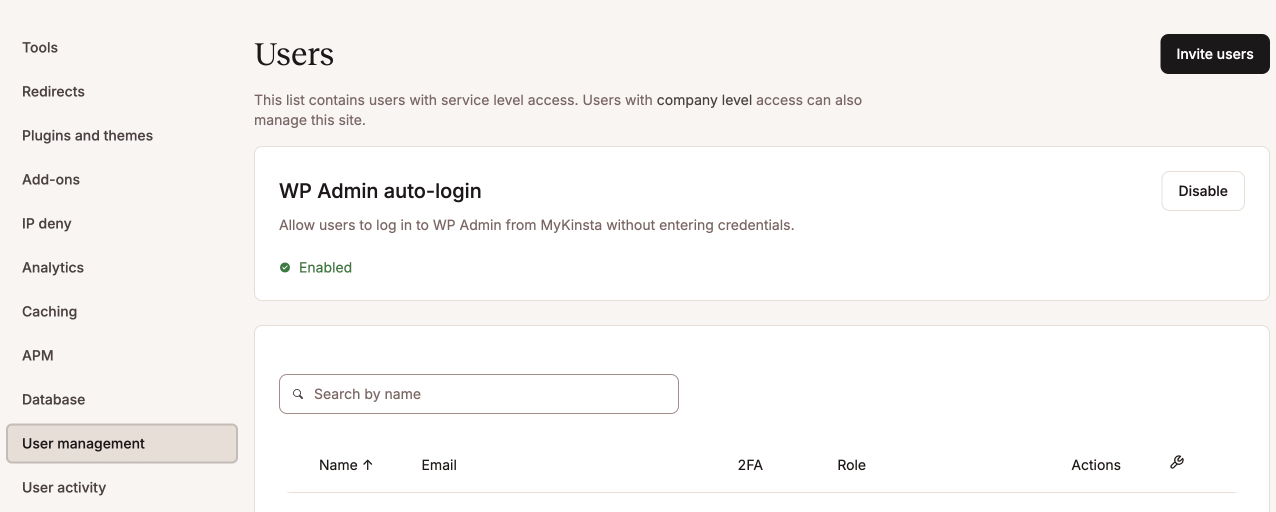Viewport: 1276px width, 512px height.
Task: Open the Database page
Action: tap(53, 399)
